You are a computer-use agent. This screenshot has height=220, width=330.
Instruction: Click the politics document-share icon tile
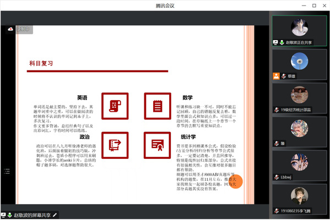115,145
